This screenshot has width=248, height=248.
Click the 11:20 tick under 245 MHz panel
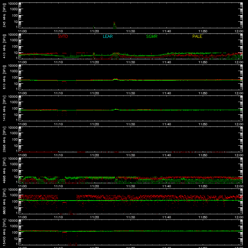pos(95,31)
